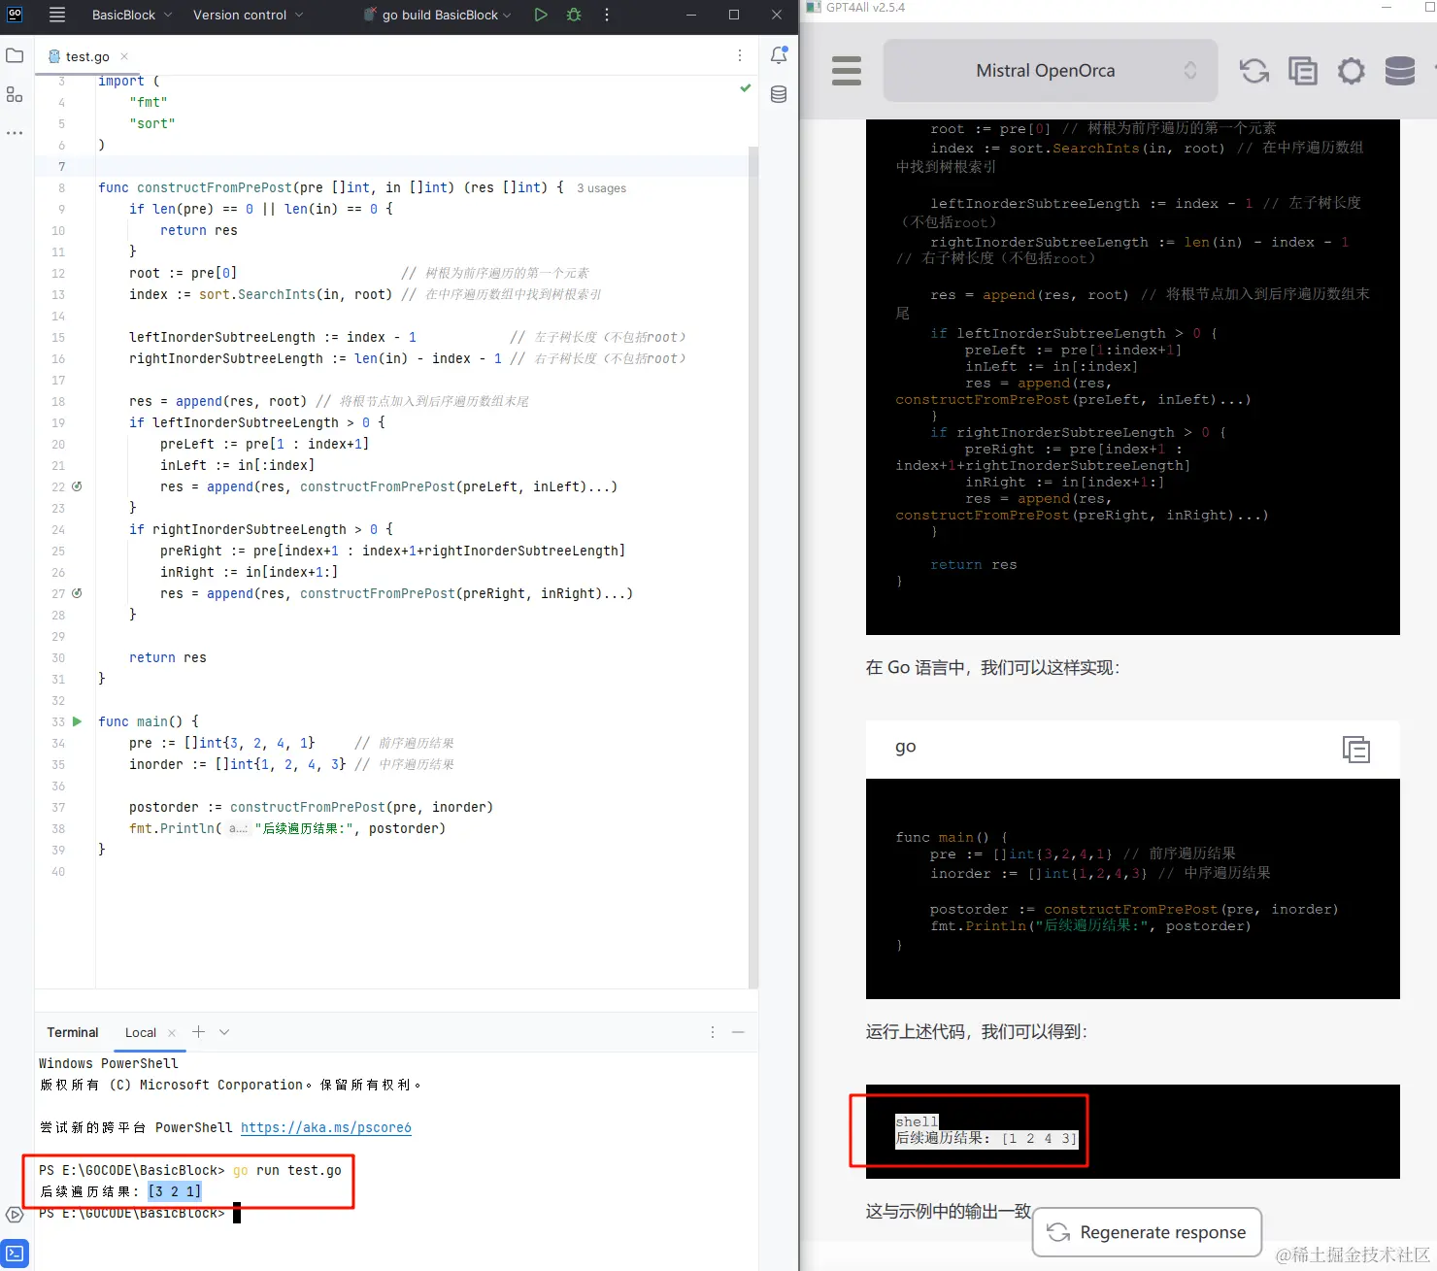Open the Terminal tool window icon in the sidebar

coord(15,1253)
